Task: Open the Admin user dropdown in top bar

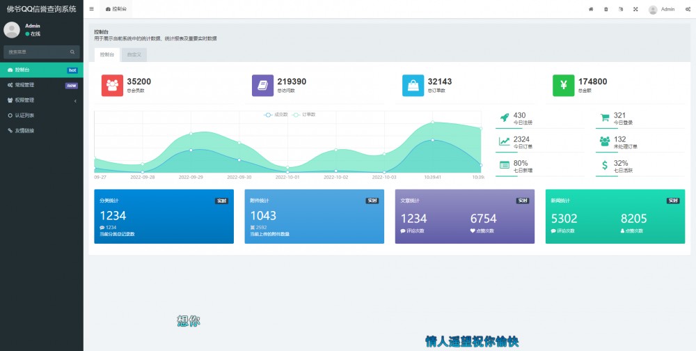Action: [662, 10]
